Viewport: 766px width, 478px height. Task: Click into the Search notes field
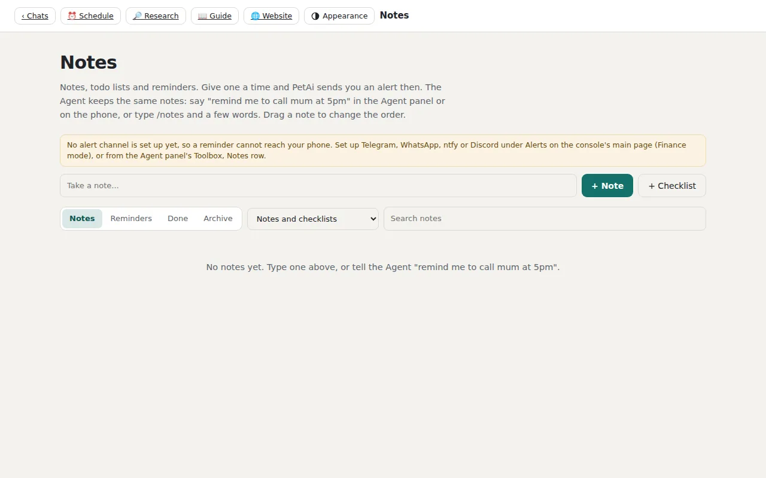(x=545, y=219)
